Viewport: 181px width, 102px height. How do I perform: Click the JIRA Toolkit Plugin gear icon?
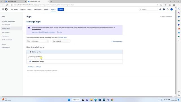pyautogui.click(x=30, y=61)
